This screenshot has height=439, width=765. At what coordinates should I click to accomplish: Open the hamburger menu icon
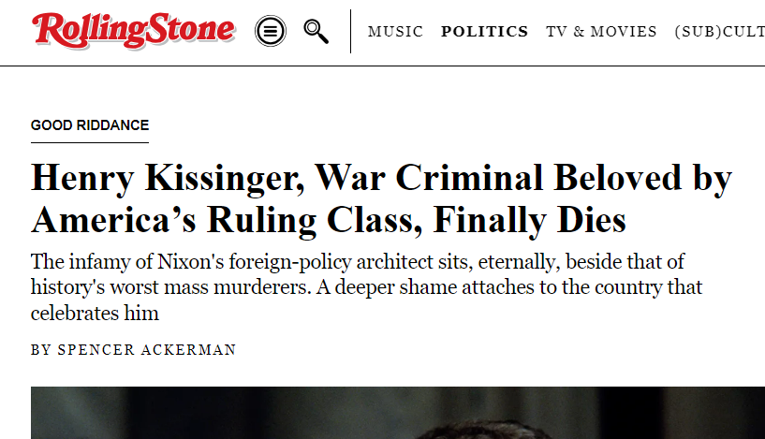tap(271, 31)
